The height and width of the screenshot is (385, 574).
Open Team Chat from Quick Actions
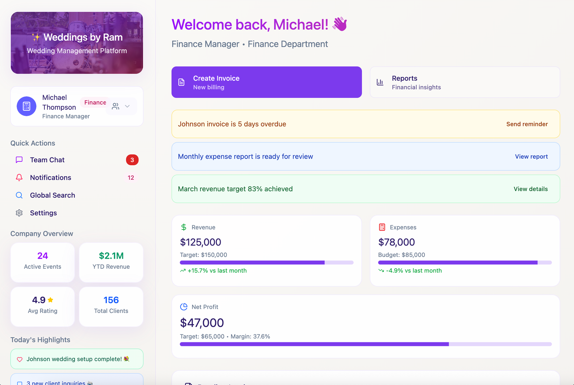pyautogui.click(x=47, y=160)
